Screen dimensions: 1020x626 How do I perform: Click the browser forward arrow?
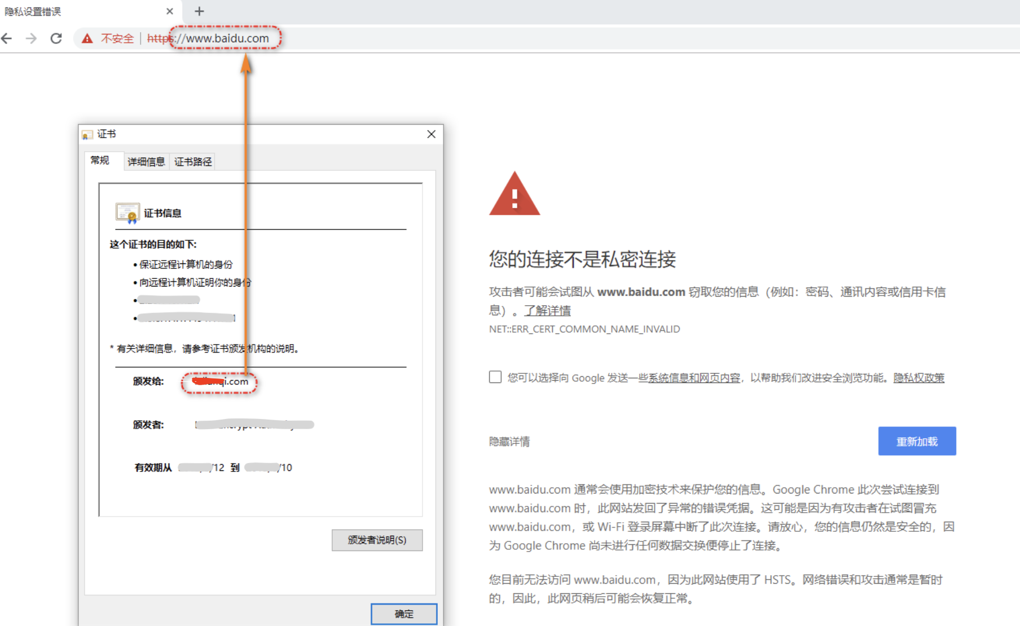(x=32, y=38)
